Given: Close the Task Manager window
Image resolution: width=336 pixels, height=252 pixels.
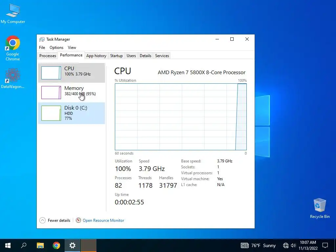Looking at the screenshot, I should coord(247,39).
